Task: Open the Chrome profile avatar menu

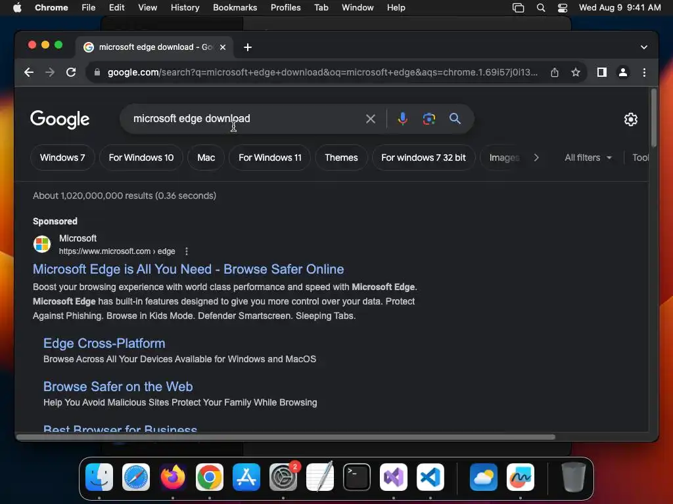Action: [623, 72]
